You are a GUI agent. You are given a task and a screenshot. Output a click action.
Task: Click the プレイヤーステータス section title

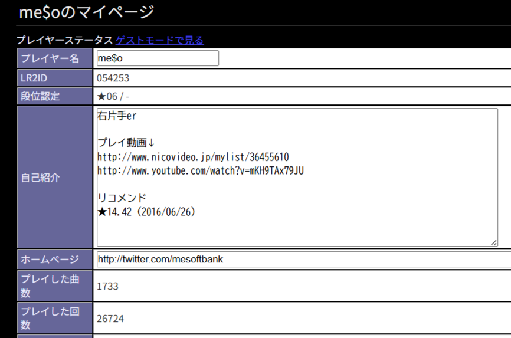65,40
